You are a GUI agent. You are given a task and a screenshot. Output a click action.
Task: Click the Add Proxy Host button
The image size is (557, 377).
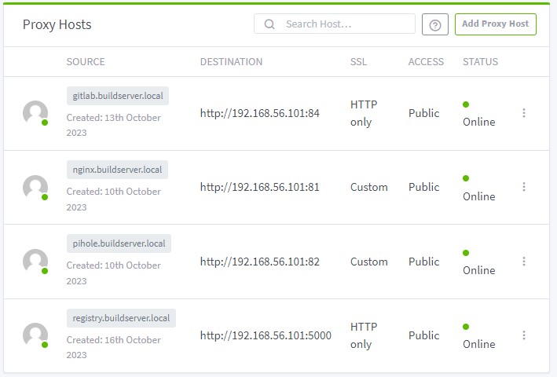pos(495,24)
